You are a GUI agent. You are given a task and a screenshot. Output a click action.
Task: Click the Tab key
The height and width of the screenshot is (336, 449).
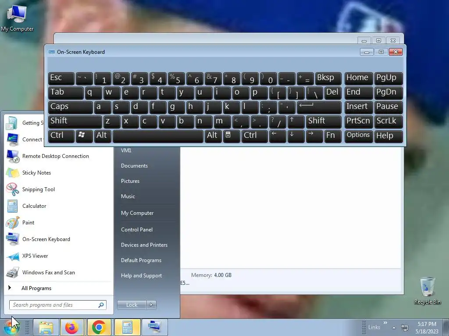[66, 93]
